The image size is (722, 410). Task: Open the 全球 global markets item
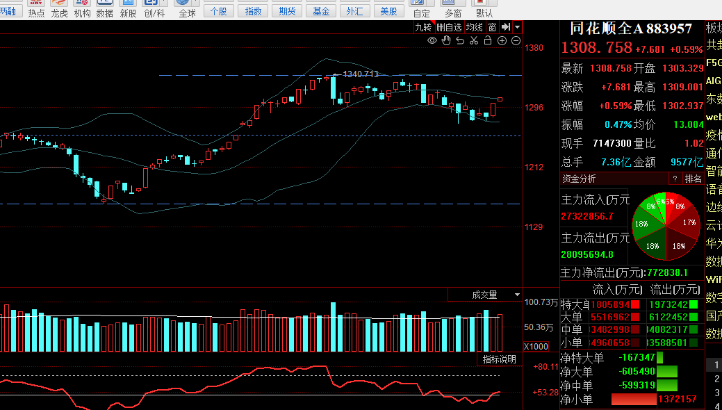187,9
